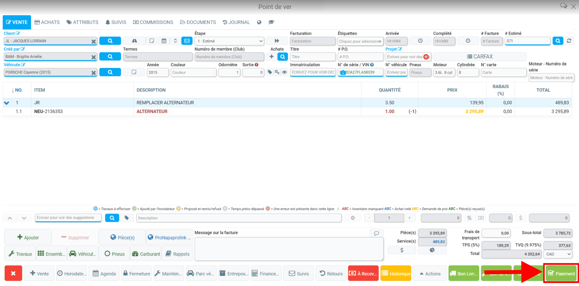Image resolution: width=579 pixels, height=286 pixels.
Task: Click the envelope email icon in Client row
Action: 187,41
